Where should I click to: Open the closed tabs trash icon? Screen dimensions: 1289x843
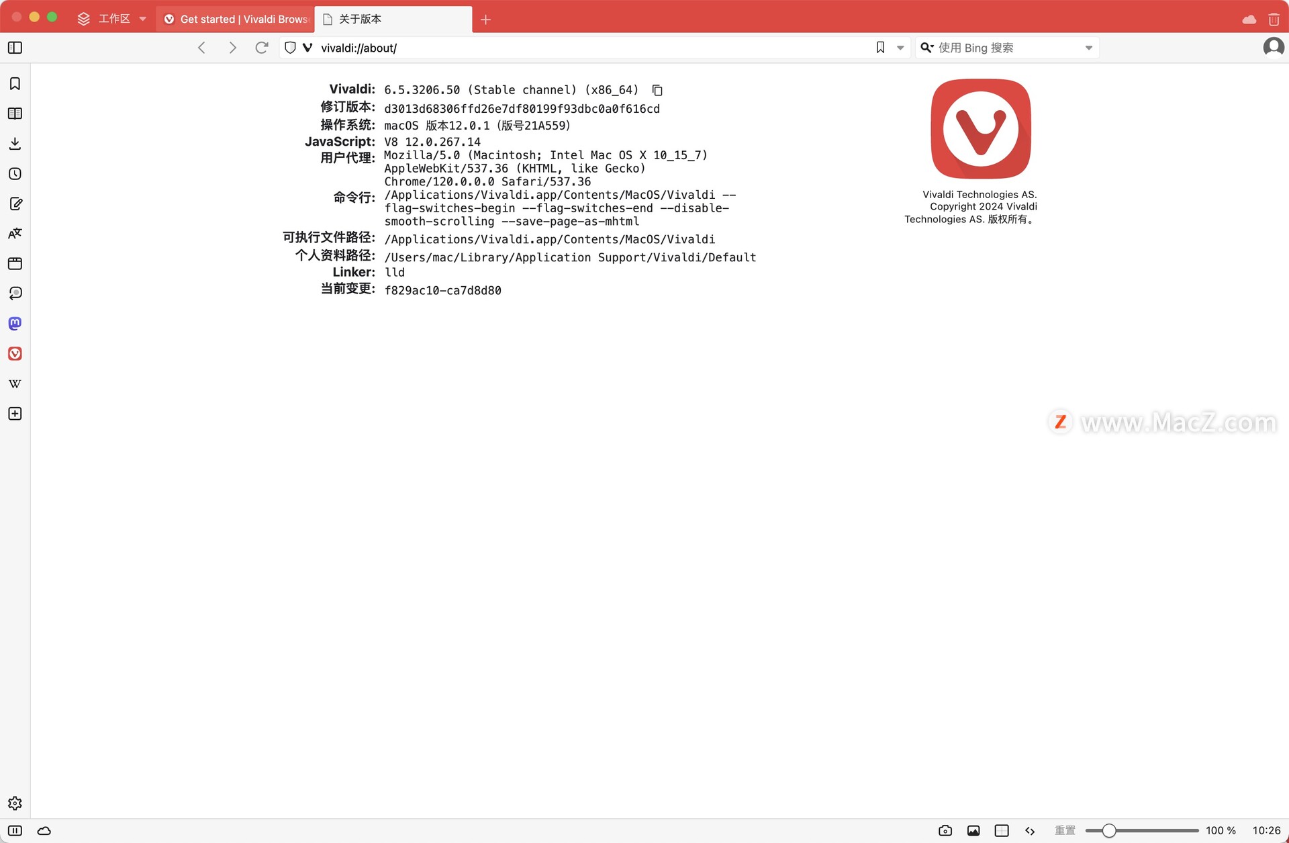[x=1274, y=19]
